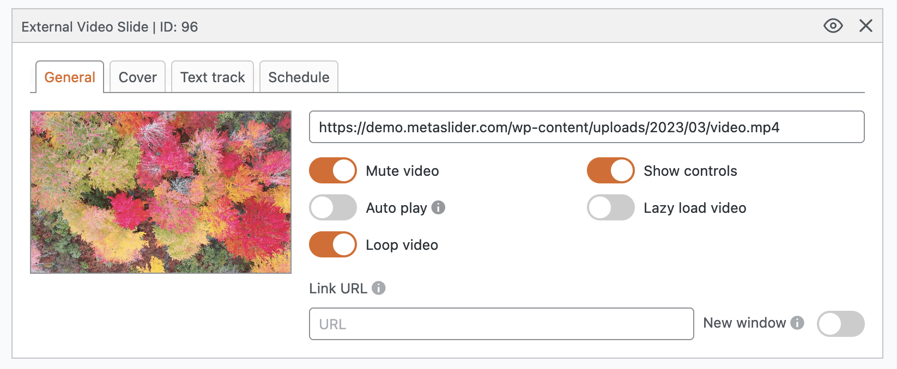Screen dimensions: 897x369
Task: Turn on Lazy load video
Action: 610,208
